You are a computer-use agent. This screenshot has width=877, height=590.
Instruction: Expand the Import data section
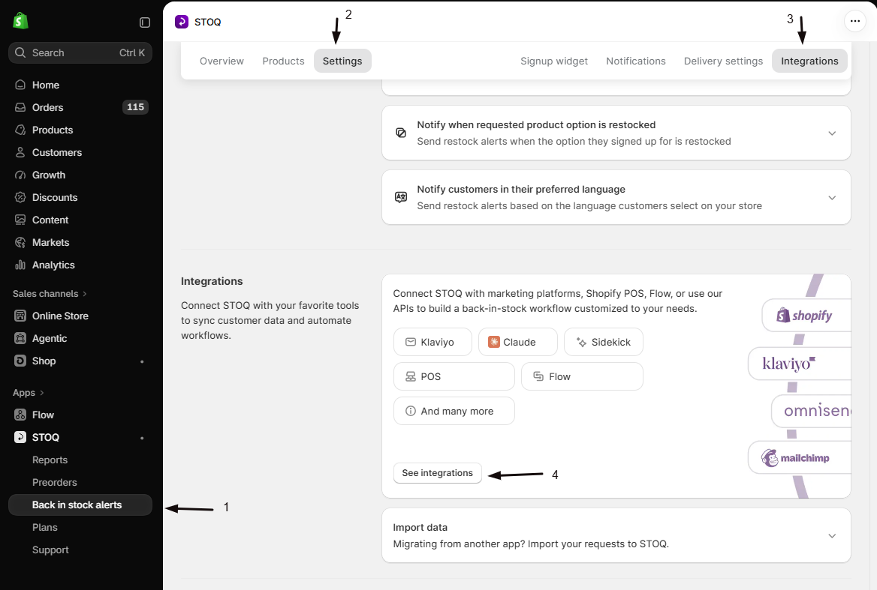point(832,536)
